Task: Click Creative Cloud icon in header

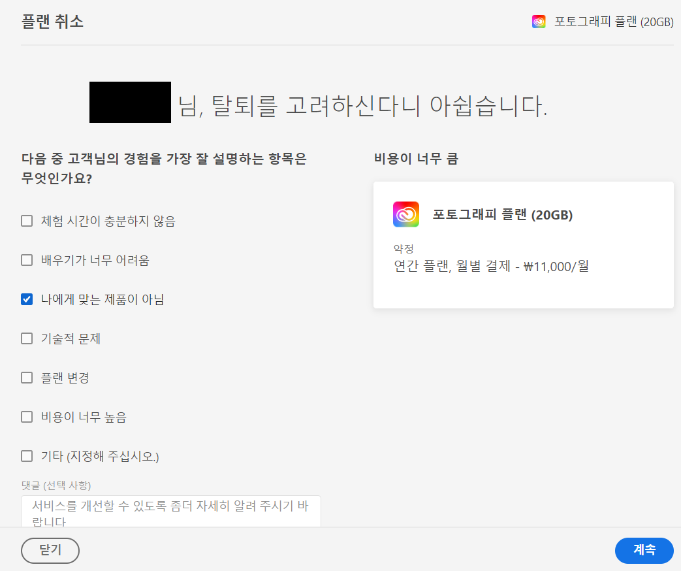Action: pyautogui.click(x=539, y=22)
